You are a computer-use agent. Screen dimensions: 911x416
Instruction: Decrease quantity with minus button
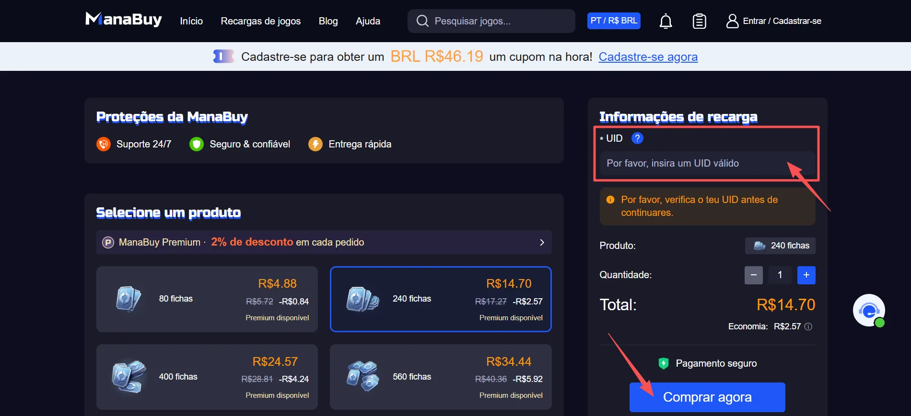(754, 275)
